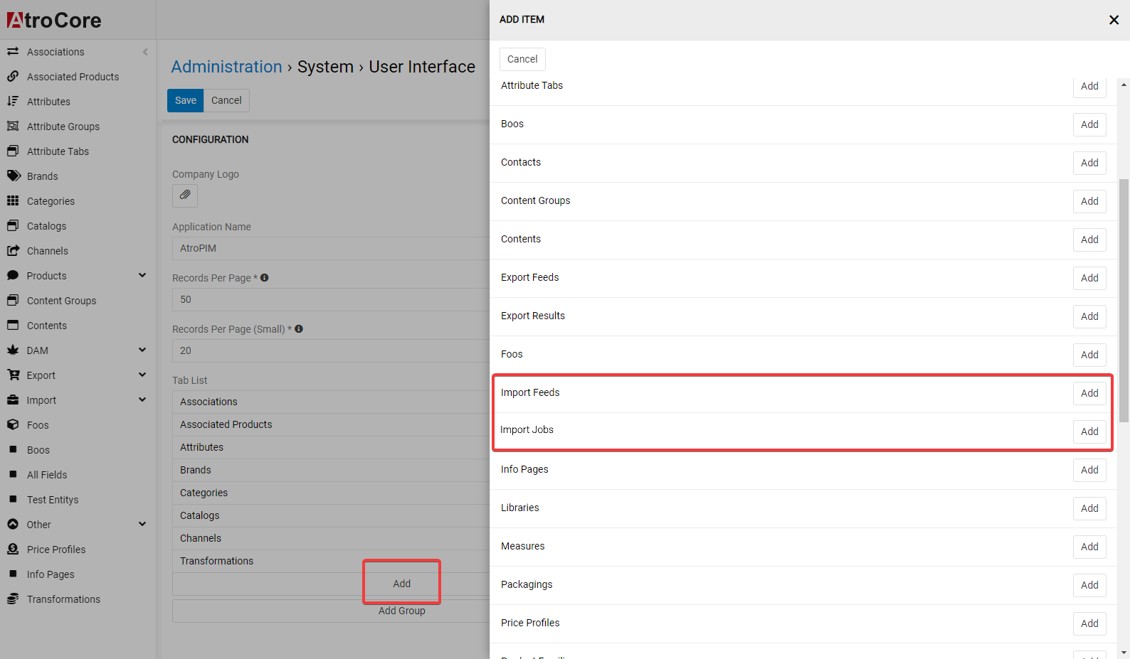Viewport: 1130px width, 659px height.
Task: Cancel the configuration edits next to Save
Action: click(226, 100)
